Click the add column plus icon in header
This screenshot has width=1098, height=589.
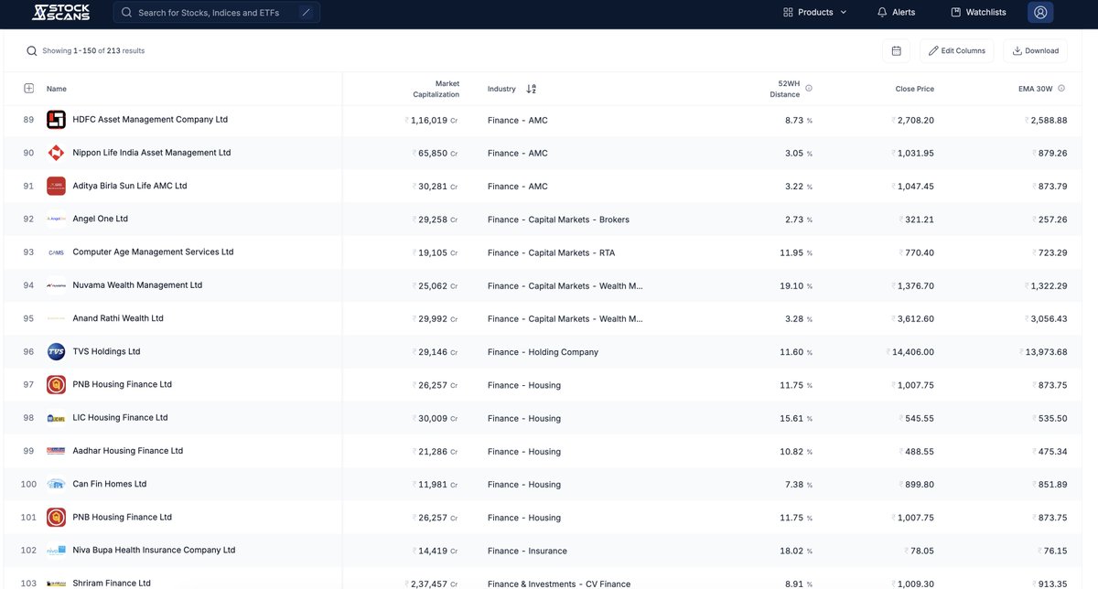point(28,89)
